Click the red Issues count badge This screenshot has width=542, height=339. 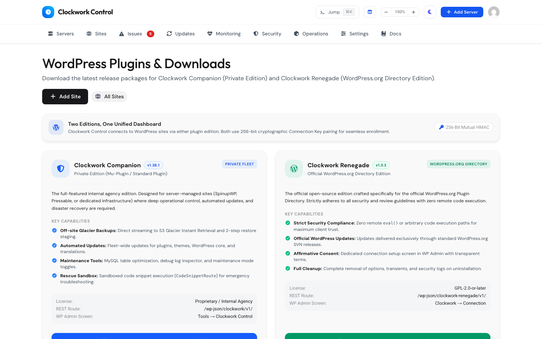151,34
